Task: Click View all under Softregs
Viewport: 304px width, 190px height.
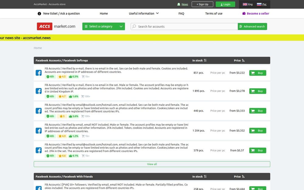Action: point(152,164)
